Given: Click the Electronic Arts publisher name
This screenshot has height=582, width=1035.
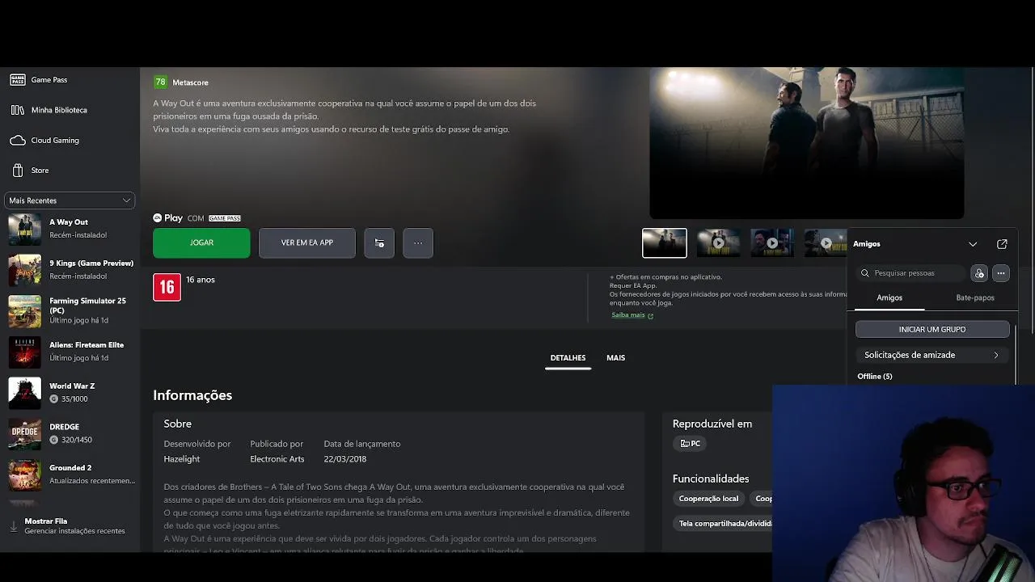Looking at the screenshot, I should 277,459.
